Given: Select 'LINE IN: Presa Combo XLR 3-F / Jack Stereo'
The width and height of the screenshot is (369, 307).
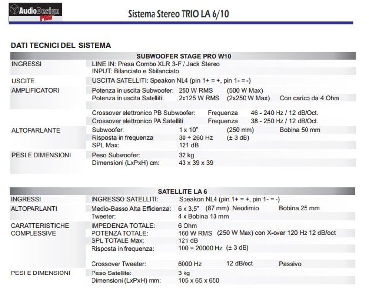Looking at the screenshot, I should [156, 64].
